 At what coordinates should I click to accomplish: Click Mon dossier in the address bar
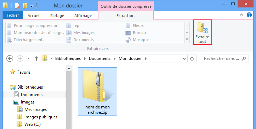click(x=130, y=58)
